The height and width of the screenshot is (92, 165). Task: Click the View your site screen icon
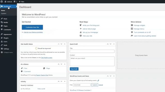click(81, 36)
